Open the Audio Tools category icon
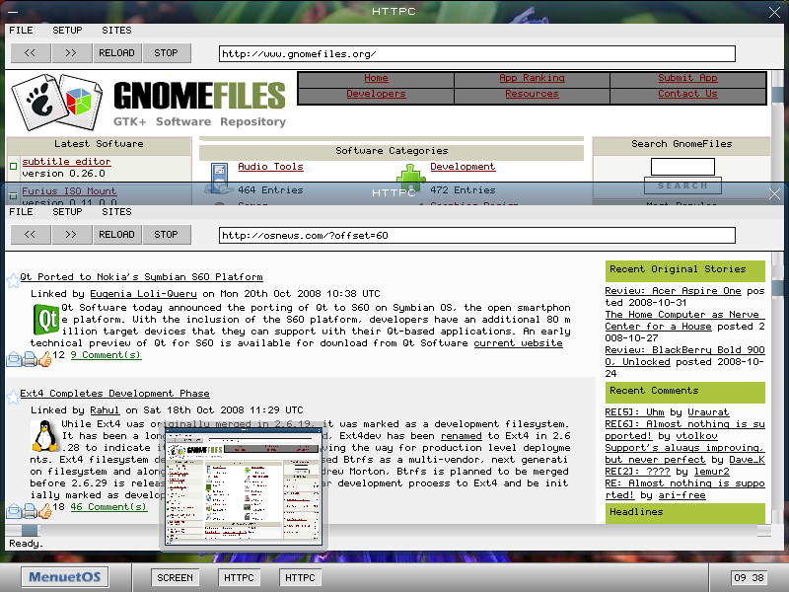The height and width of the screenshot is (592, 789). [219, 179]
